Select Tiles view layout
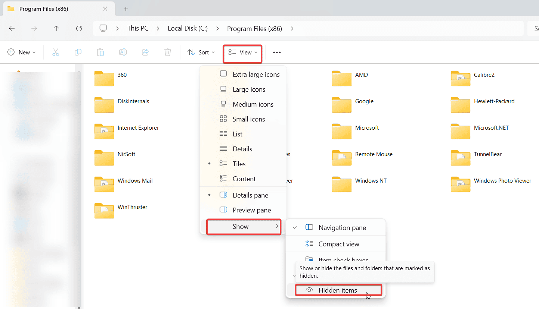539x309 pixels. (243, 164)
